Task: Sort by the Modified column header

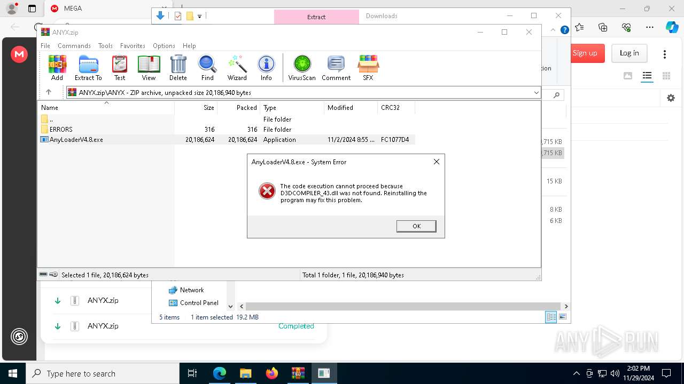Action: point(351,107)
